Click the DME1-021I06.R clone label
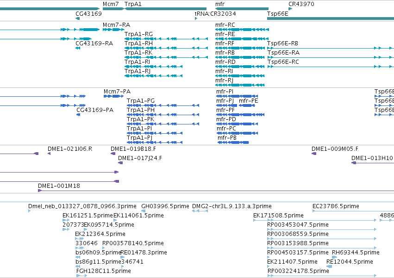The width and height of the screenshot is (394, 278). point(70,149)
